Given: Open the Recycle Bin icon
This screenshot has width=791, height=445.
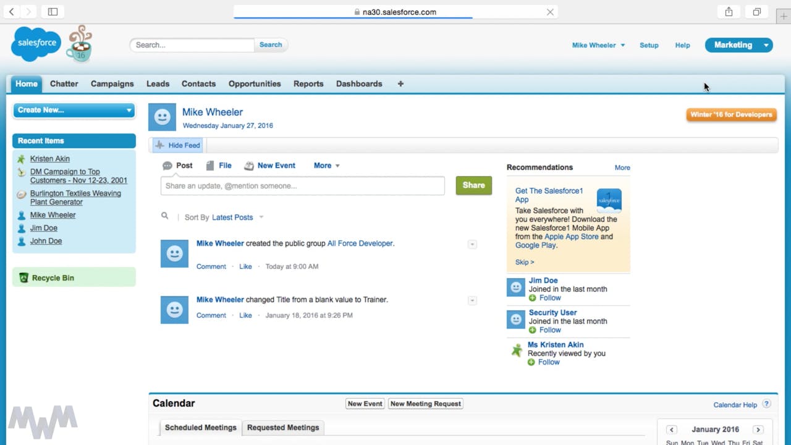Looking at the screenshot, I should pyautogui.click(x=24, y=278).
